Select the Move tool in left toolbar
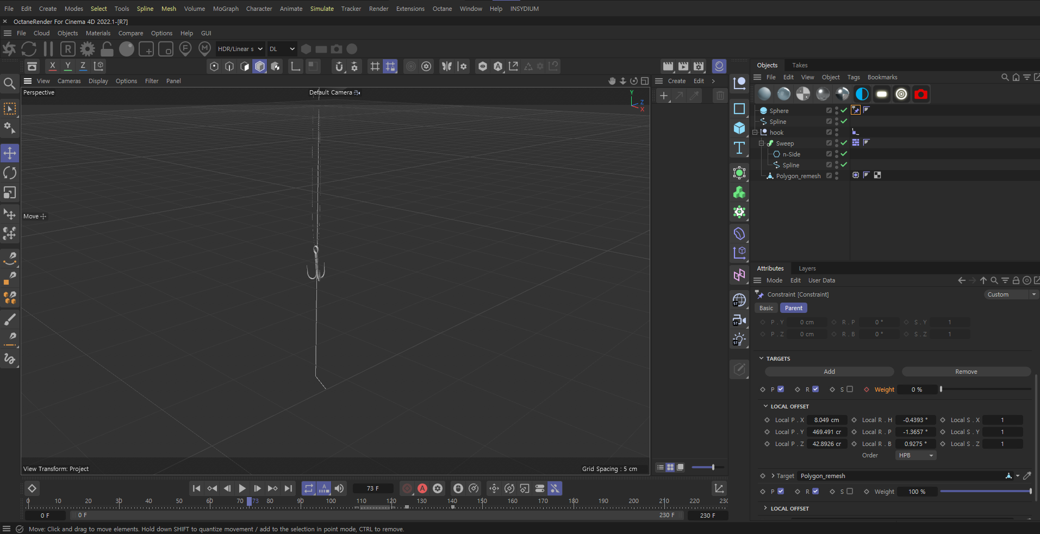Screen dimensions: 1040x534 (x=10, y=153)
